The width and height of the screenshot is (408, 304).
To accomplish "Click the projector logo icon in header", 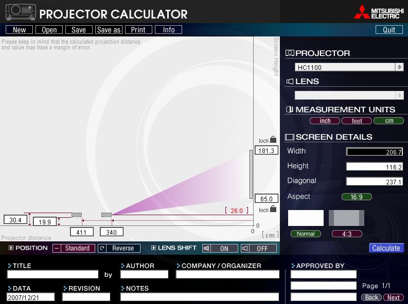I will click(x=21, y=12).
